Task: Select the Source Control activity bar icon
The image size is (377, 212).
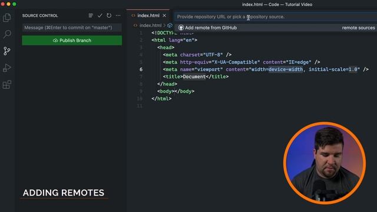Action: 7,51
